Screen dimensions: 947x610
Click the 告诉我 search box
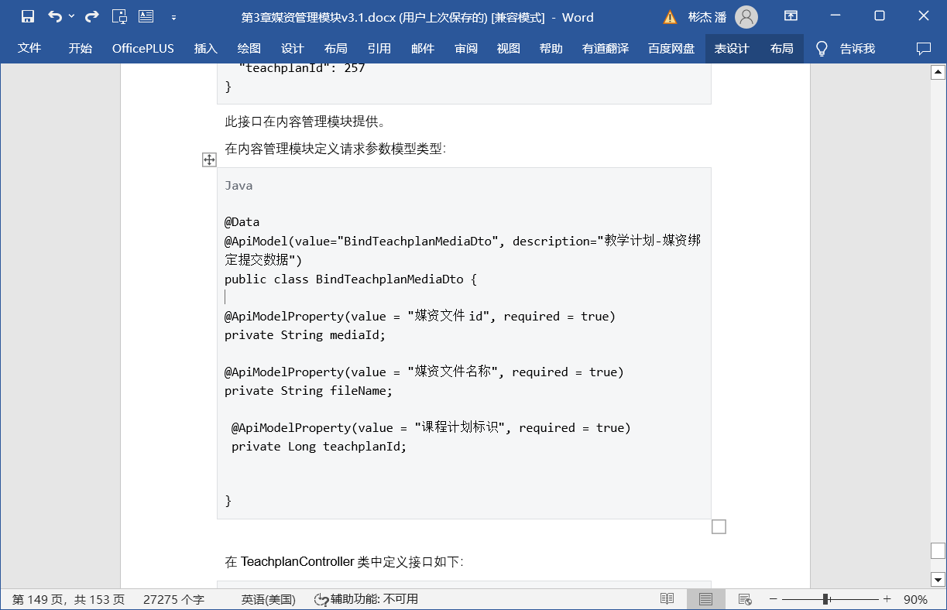(x=857, y=48)
